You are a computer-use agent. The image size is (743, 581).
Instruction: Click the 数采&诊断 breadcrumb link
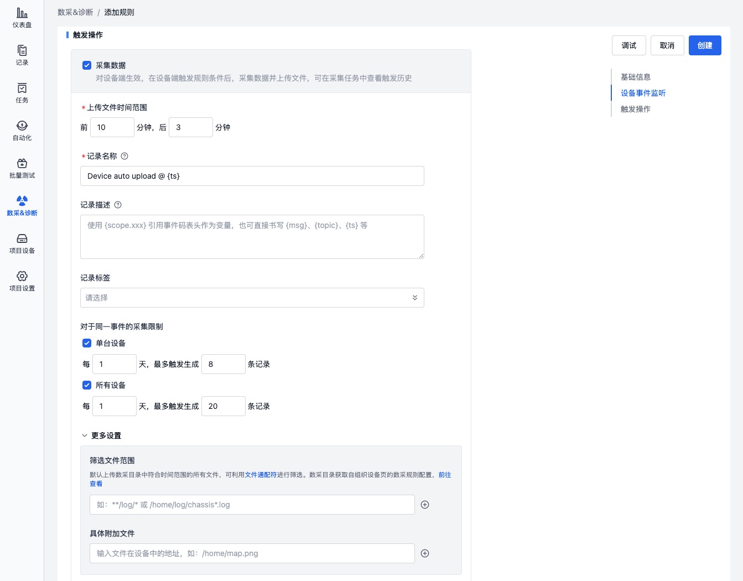75,12
